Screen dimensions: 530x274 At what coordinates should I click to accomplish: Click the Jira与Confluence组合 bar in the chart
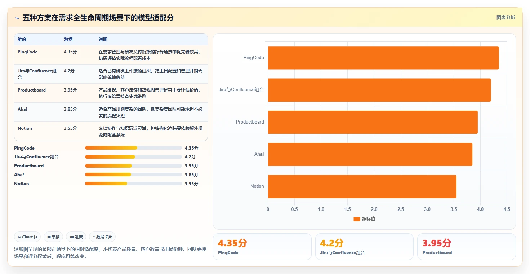pos(379,90)
